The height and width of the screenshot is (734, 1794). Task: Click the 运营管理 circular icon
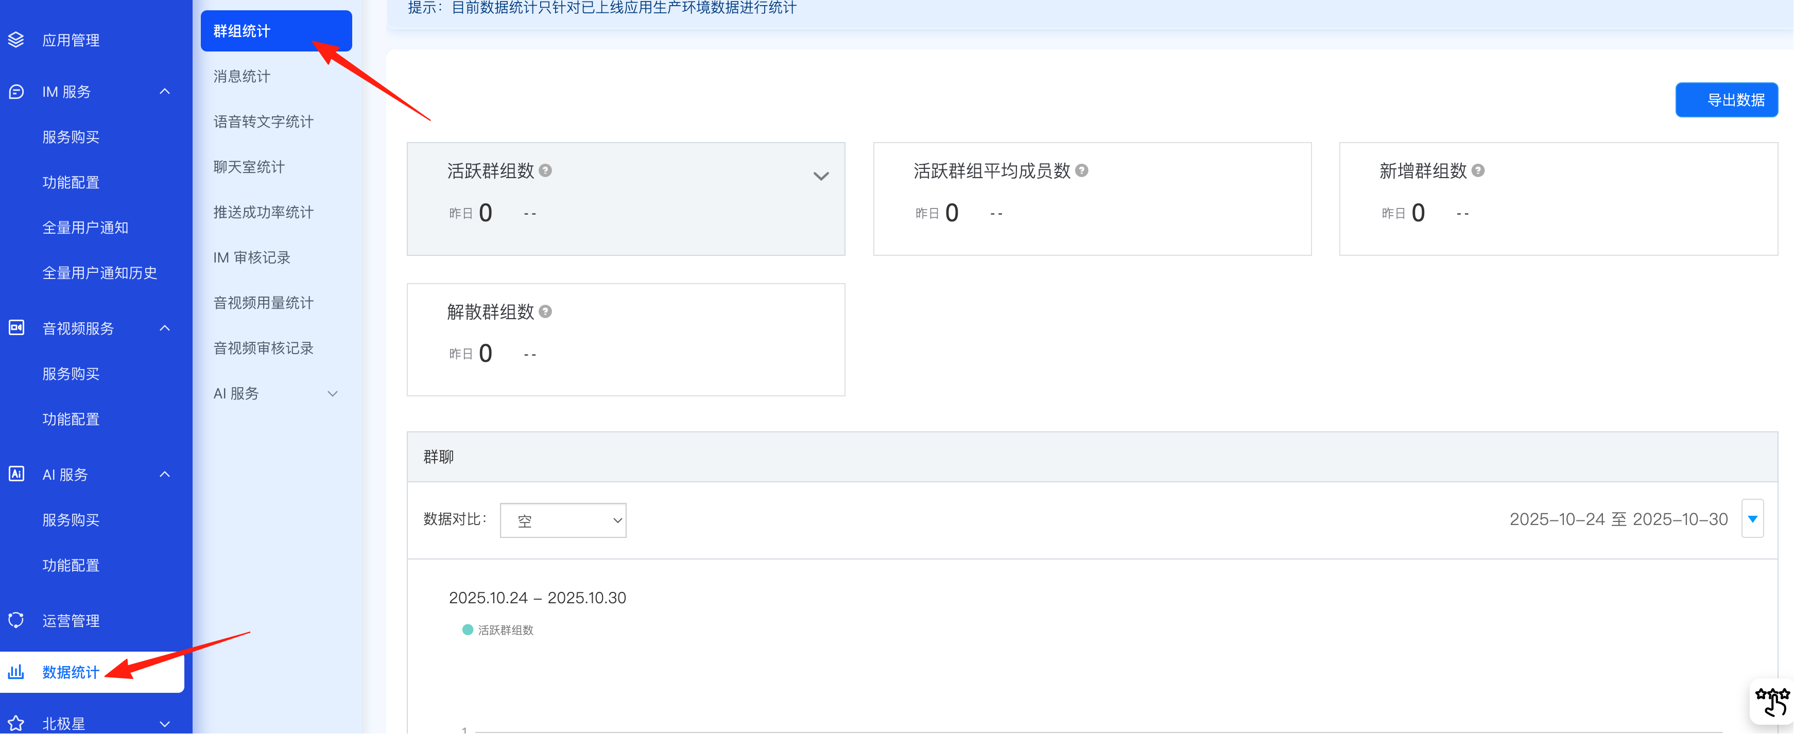point(16,620)
